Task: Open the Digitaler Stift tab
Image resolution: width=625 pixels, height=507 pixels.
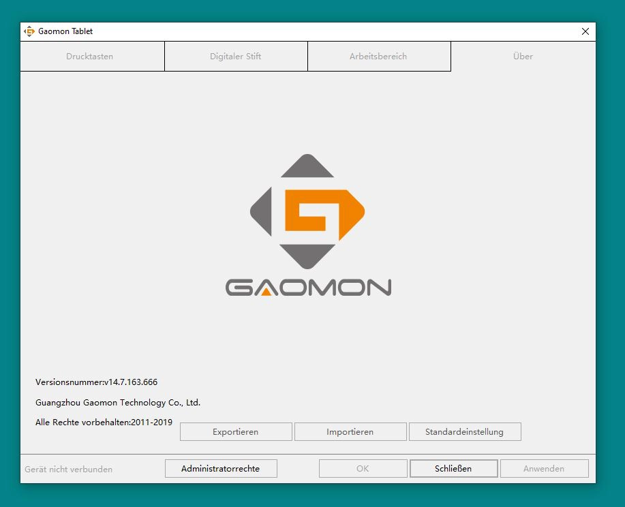Action: [x=236, y=56]
